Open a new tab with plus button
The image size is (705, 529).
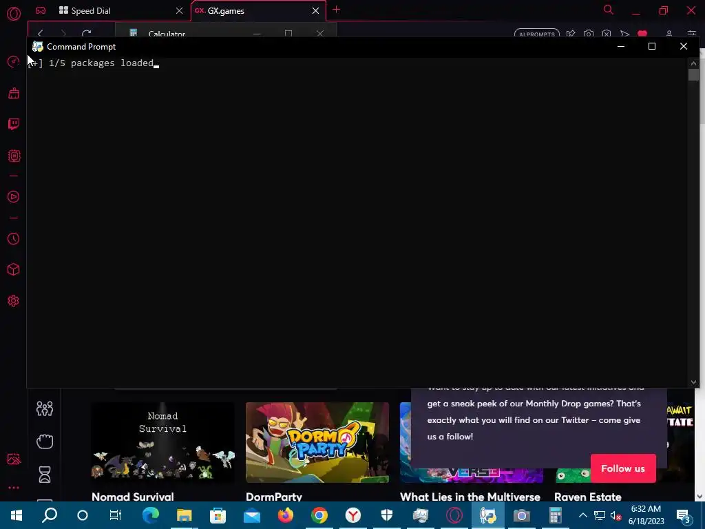point(336,10)
